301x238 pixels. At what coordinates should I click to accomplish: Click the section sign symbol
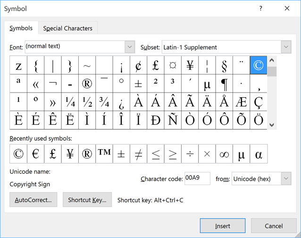point(224,66)
